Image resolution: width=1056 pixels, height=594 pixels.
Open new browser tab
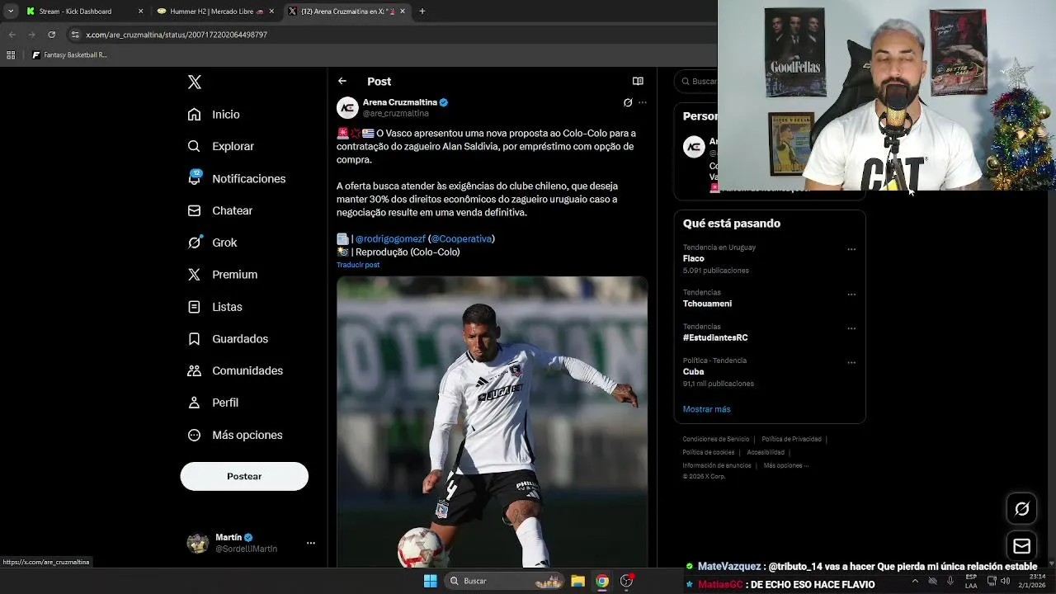(x=422, y=12)
